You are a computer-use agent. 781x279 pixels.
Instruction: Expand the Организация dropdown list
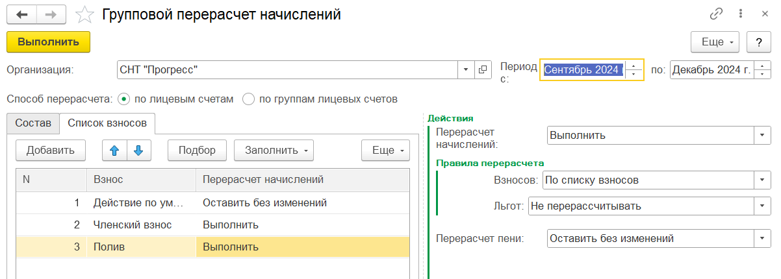467,69
